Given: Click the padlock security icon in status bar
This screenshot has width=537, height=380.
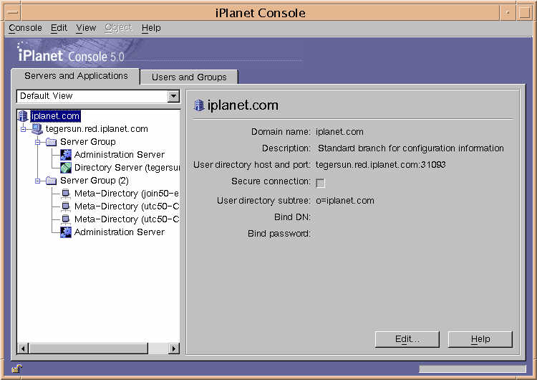Looking at the screenshot, I should 16,369.
